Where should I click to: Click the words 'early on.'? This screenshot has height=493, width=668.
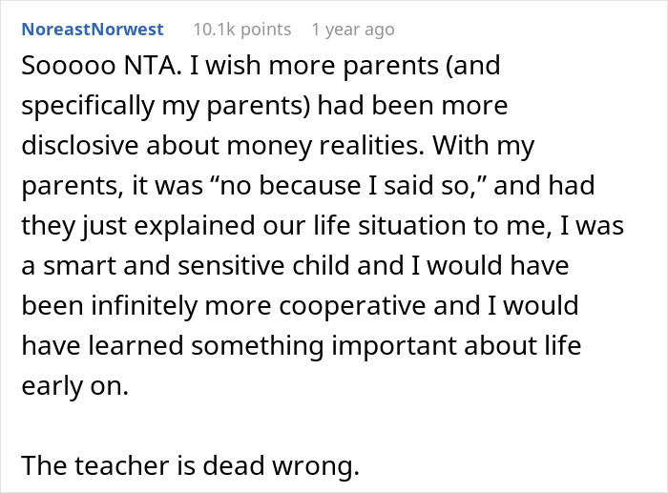[x=72, y=385]
